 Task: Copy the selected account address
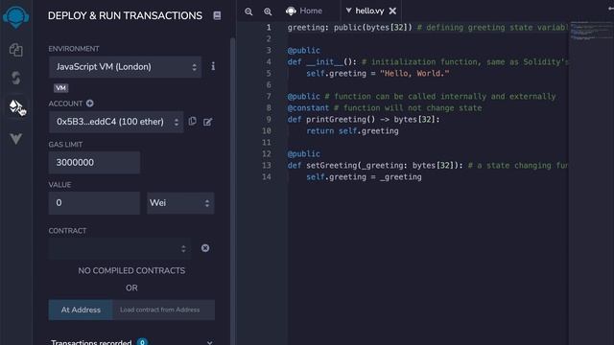point(192,122)
